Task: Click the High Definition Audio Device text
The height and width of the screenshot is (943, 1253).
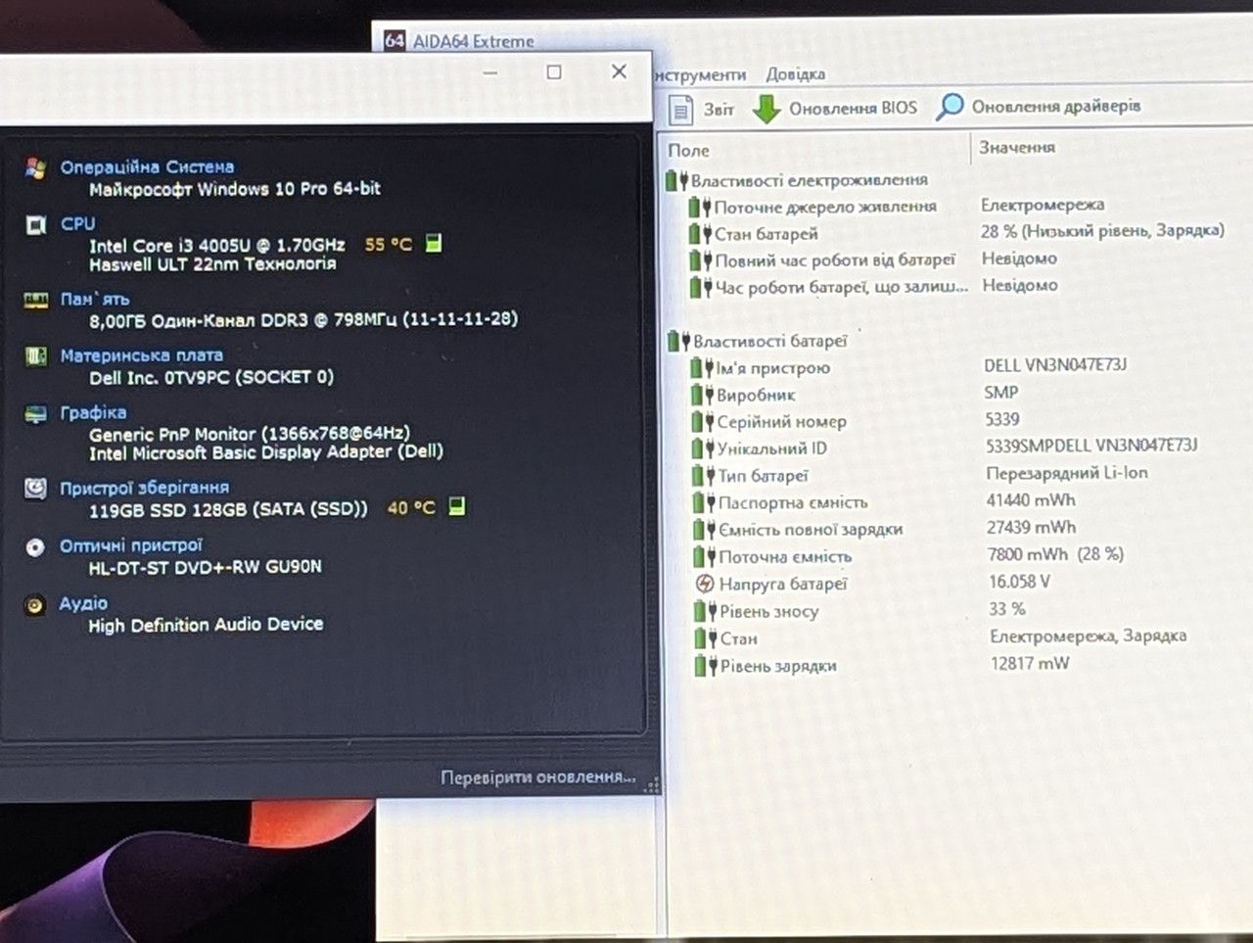Action: (206, 625)
